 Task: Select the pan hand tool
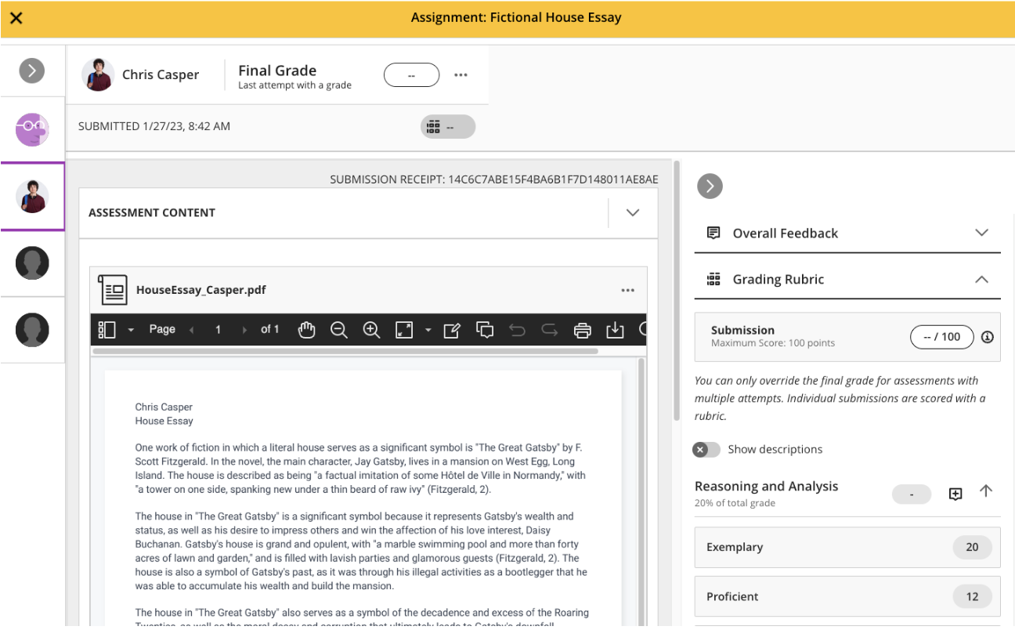click(x=306, y=330)
